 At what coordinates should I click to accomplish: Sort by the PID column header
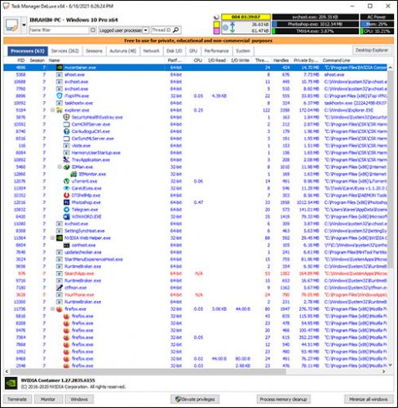(x=21, y=60)
